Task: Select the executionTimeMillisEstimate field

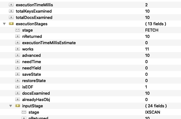Action: coord(91,43)
